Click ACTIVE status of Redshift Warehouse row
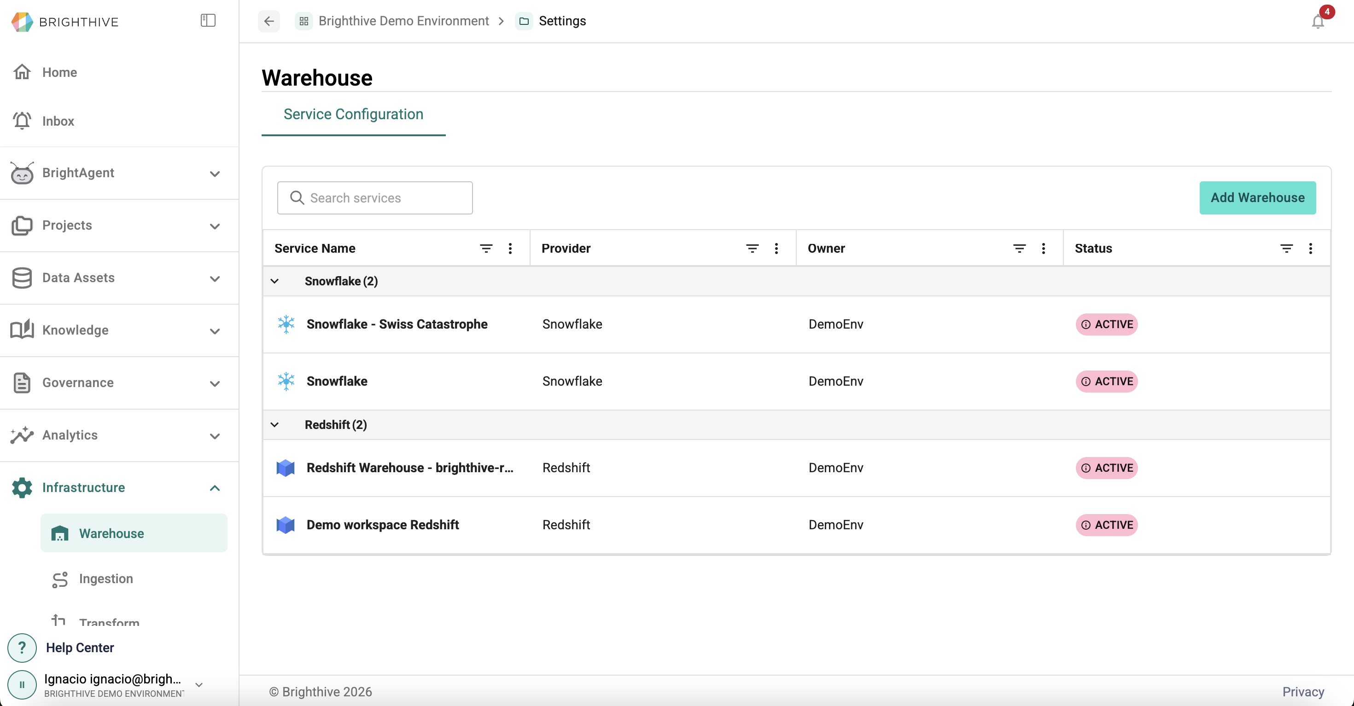1354x706 pixels. [1106, 468]
